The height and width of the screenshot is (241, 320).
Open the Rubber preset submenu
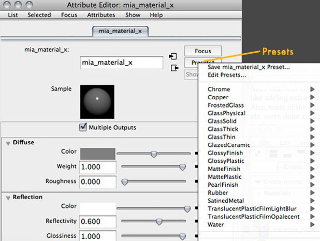[259, 193]
